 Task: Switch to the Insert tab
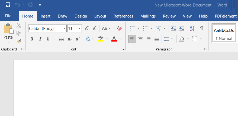pos(46,16)
